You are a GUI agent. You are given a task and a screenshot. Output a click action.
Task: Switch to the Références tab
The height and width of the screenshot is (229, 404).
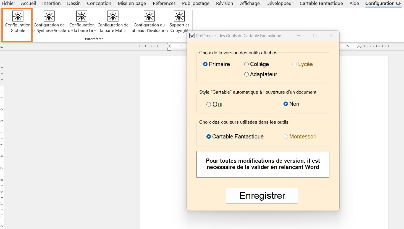(164, 3)
